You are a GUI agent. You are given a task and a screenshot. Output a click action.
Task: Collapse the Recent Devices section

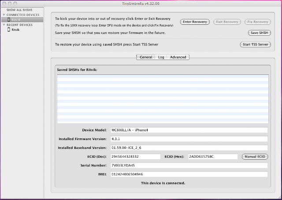tap(4, 25)
